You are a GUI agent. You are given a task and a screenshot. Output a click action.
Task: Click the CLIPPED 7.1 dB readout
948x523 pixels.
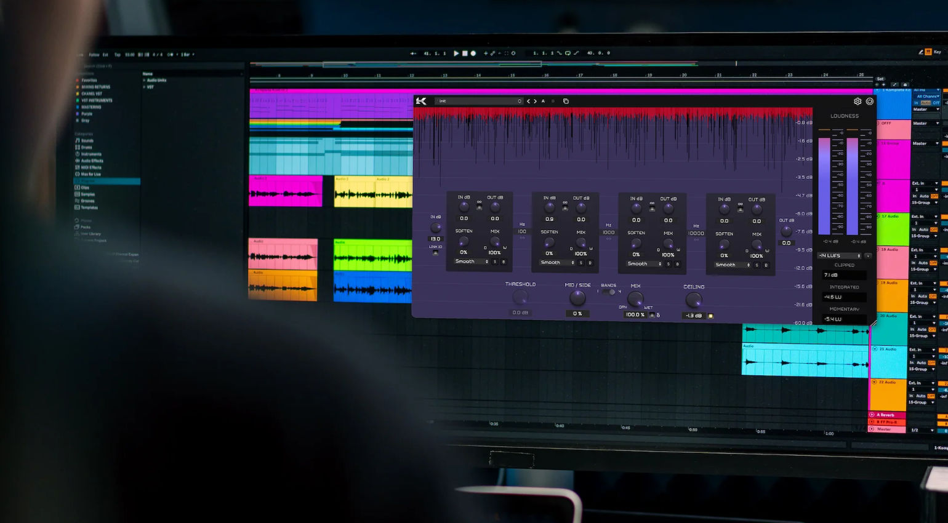point(844,275)
